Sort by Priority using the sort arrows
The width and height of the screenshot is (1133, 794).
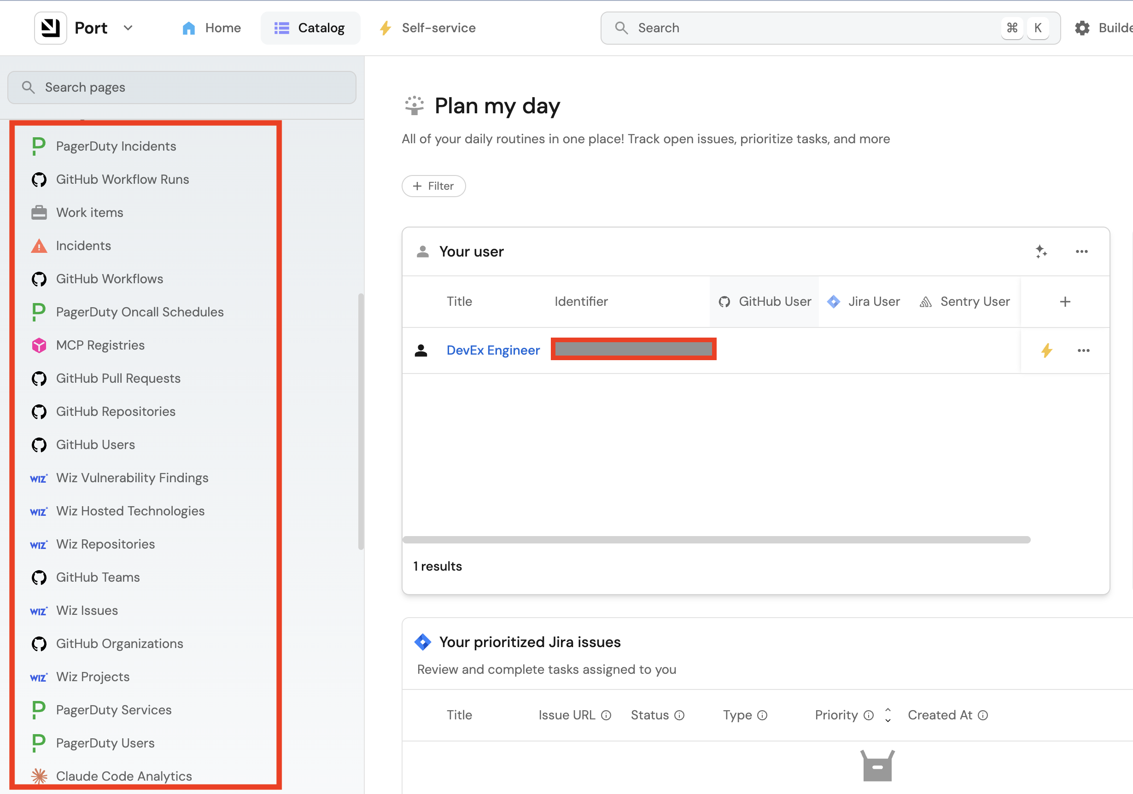click(x=888, y=715)
